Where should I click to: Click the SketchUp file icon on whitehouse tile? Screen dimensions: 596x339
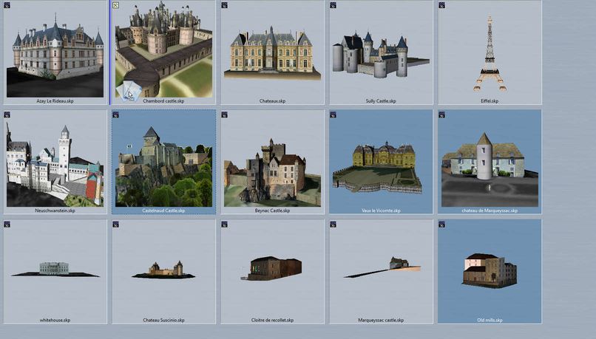(7, 225)
